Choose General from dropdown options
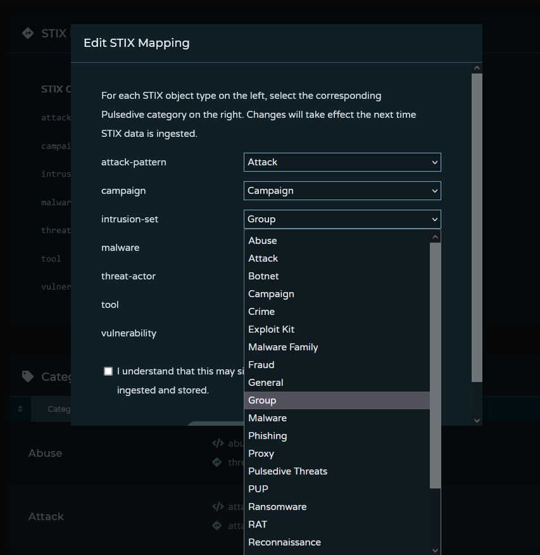The width and height of the screenshot is (540, 555). click(337, 382)
